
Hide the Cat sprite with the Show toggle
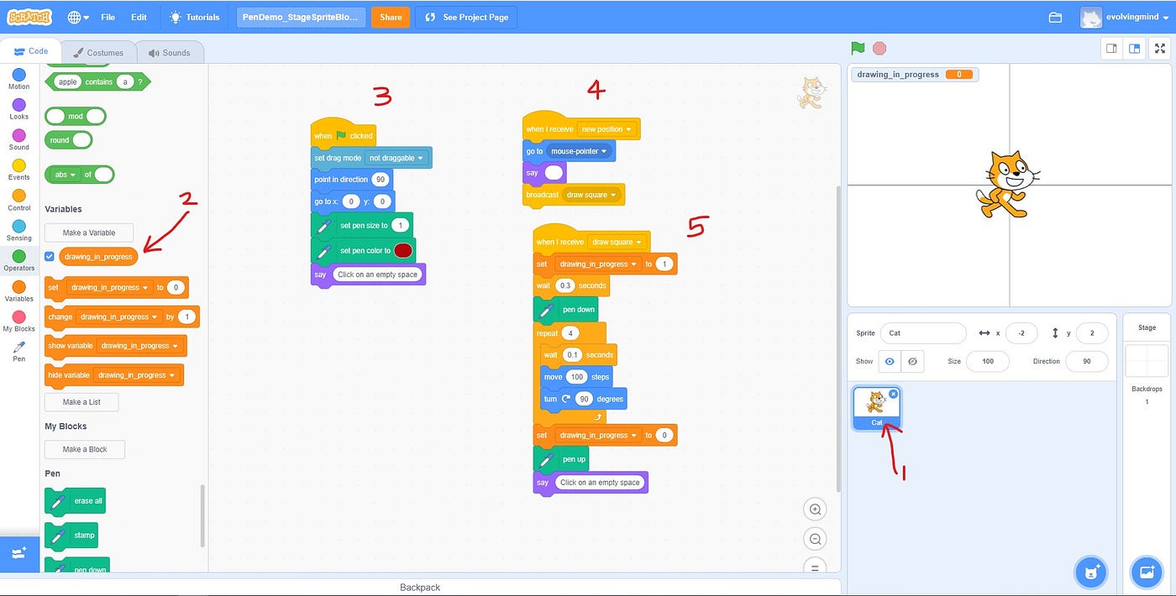913,361
